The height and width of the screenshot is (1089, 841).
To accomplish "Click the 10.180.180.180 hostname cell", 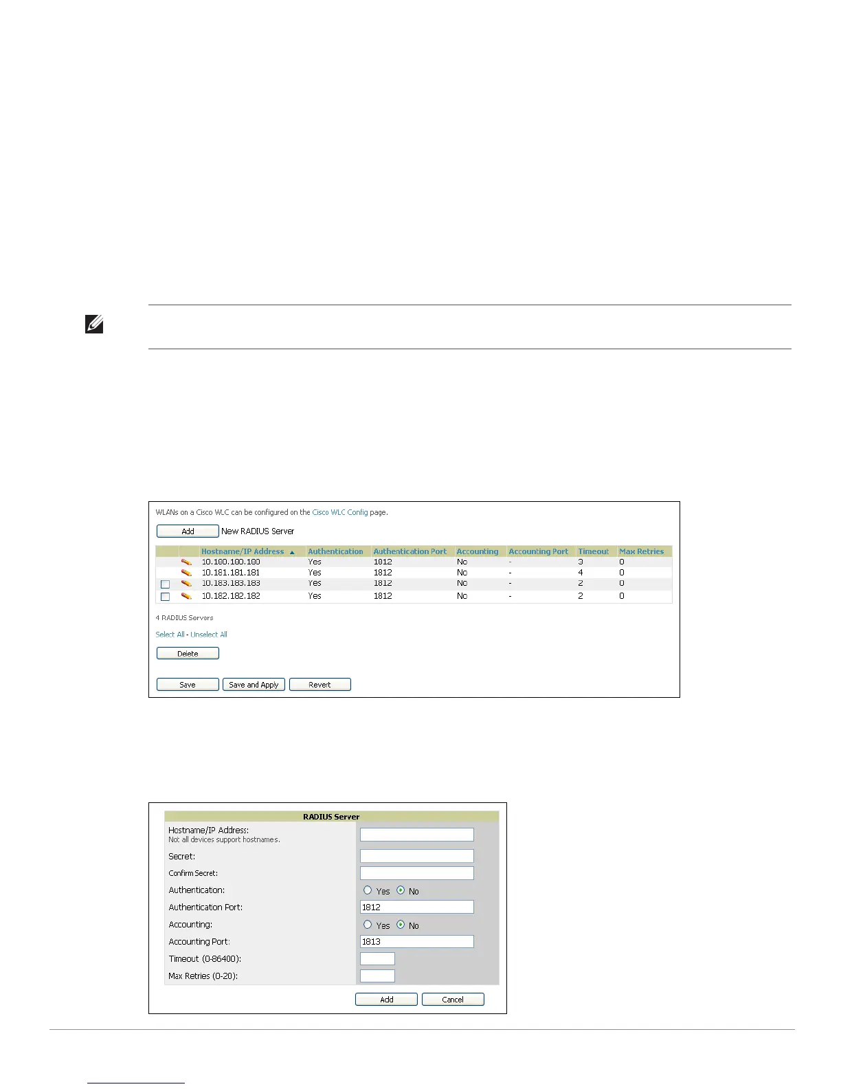I will click(x=231, y=562).
